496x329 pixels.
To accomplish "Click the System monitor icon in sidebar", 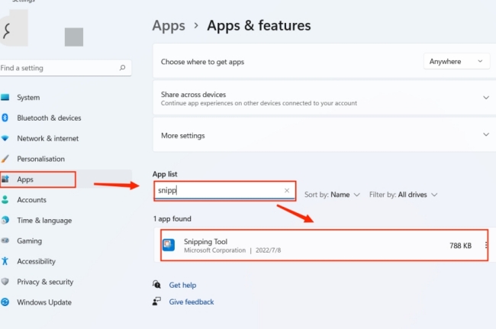I will point(5,98).
